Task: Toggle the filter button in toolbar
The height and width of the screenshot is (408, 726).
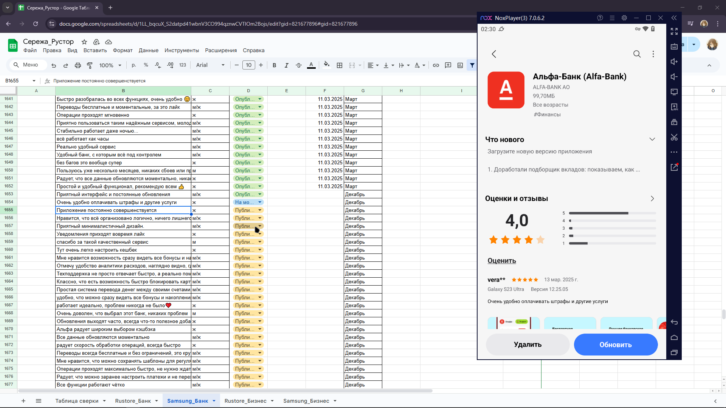Action: [x=472, y=65]
